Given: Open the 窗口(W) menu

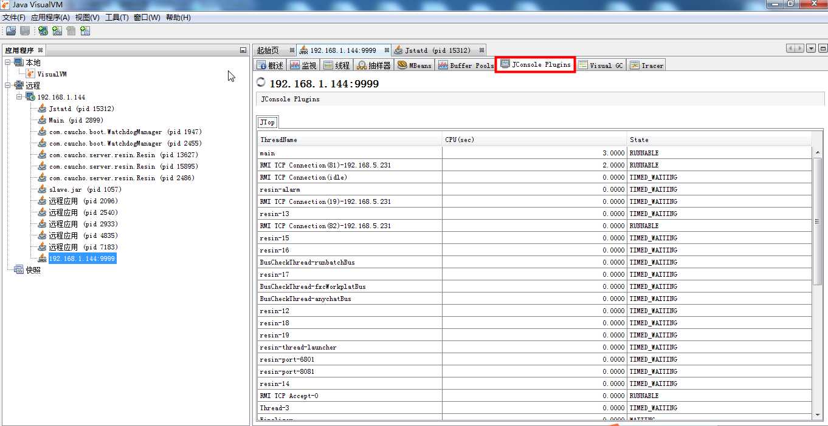Looking at the screenshot, I should coord(147,18).
